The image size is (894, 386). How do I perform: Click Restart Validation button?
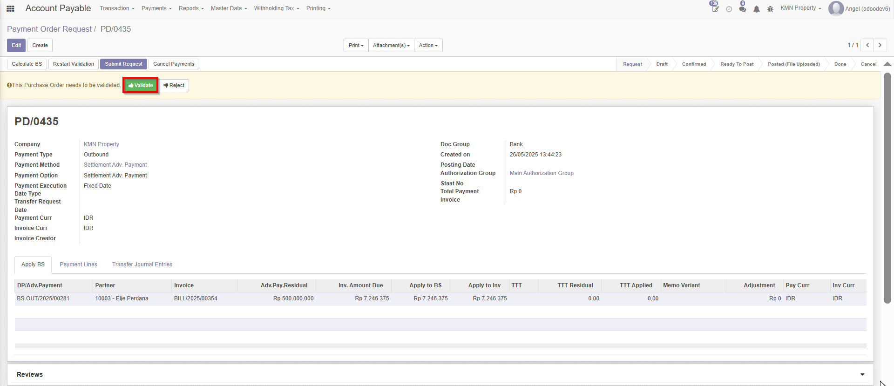(x=74, y=64)
